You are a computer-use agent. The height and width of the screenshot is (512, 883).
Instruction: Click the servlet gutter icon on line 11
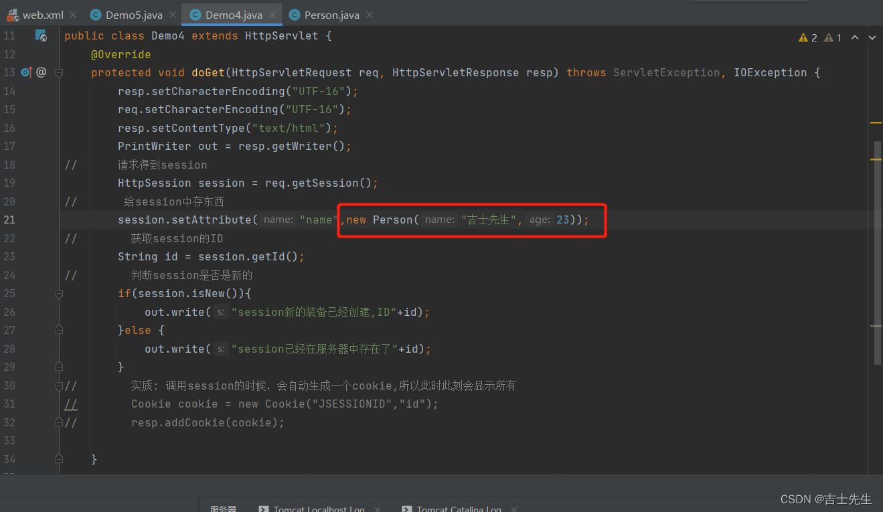[41, 35]
